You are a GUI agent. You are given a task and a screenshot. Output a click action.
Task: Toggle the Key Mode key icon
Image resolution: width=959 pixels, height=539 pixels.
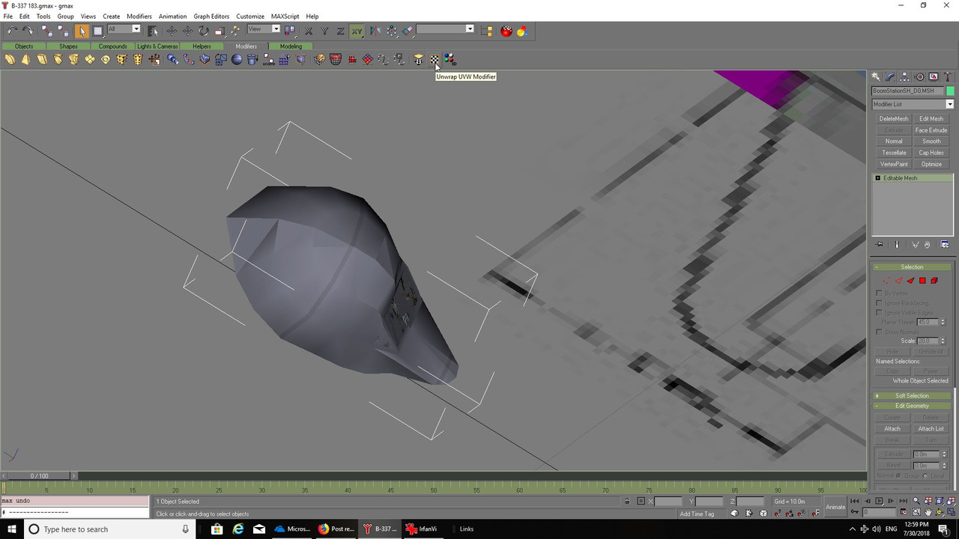coord(855,512)
